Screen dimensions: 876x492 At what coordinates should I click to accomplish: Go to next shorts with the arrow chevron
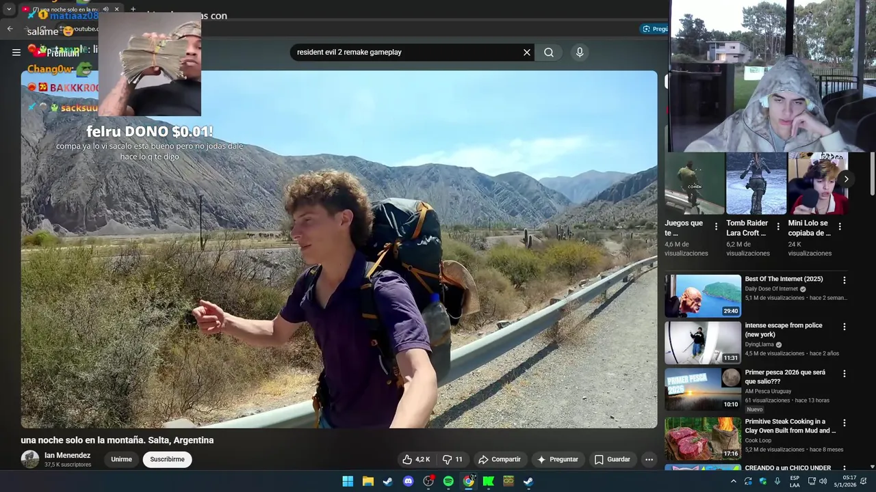point(846,179)
